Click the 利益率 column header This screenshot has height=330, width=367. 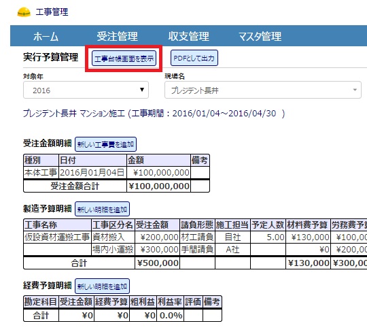(170, 302)
